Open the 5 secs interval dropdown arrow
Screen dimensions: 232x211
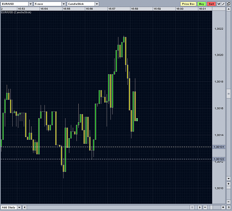coord(64,4)
